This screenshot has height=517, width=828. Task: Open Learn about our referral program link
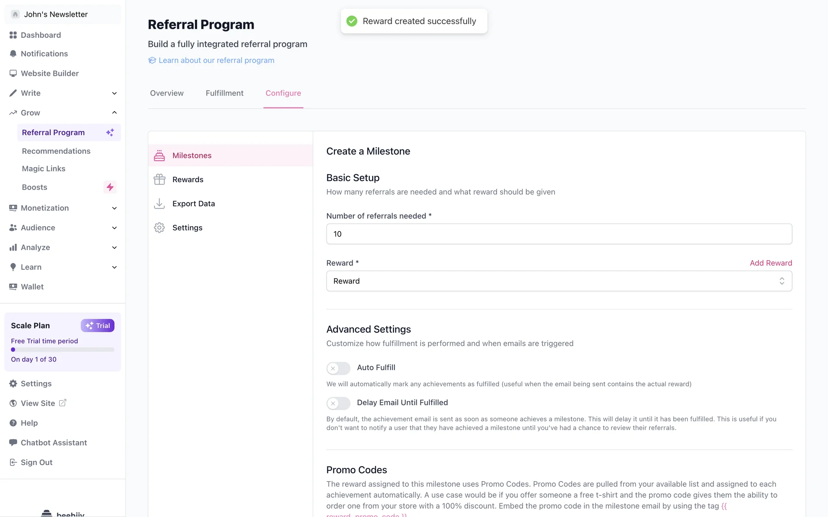coord(216,60)
